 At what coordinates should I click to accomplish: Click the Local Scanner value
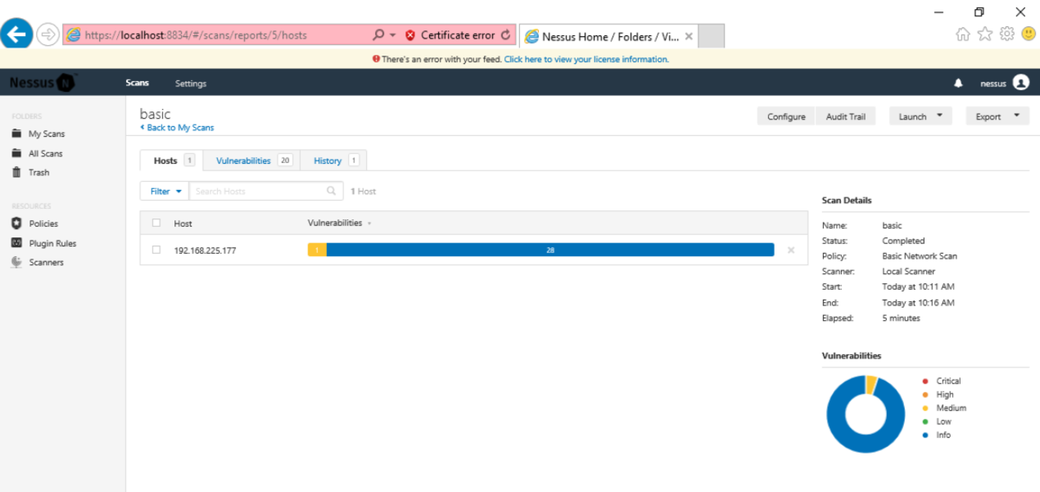click(908, 271)
